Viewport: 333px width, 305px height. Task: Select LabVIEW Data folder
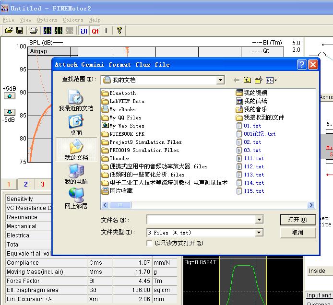coord(123,101)
